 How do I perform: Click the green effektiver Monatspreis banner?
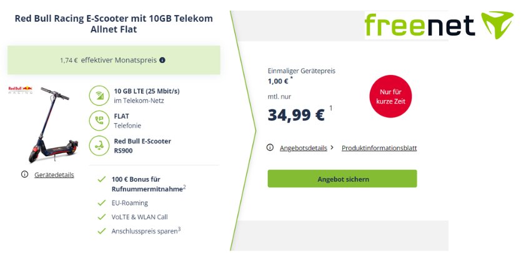pyautogui.click(x=114, y=60)
